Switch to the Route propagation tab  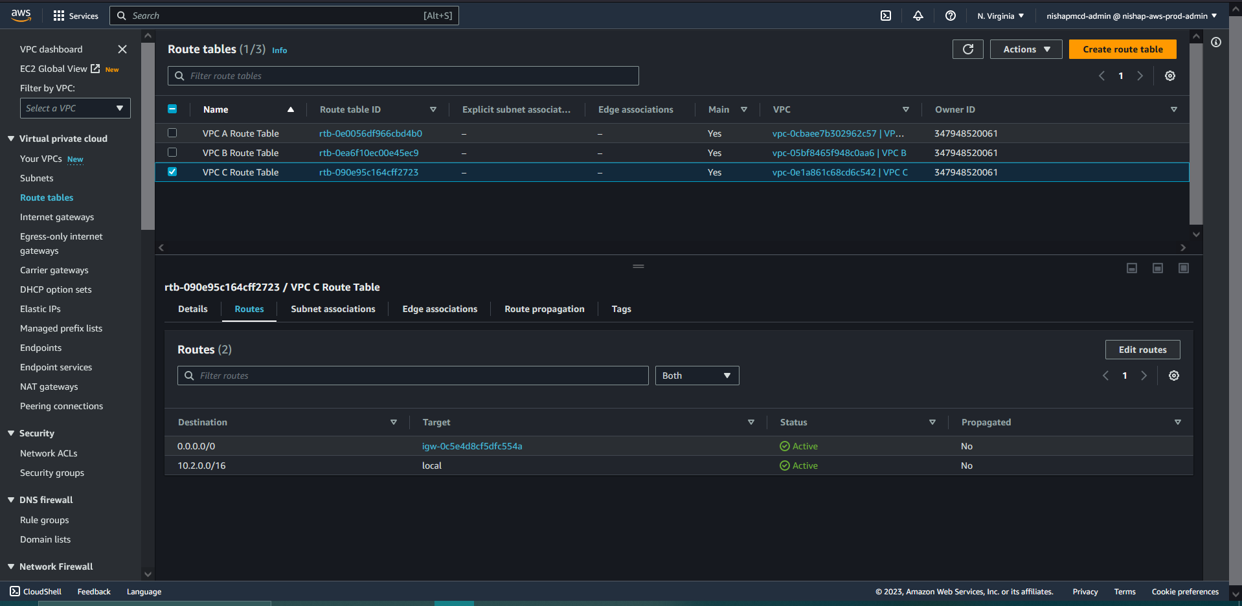pyautogui.click(x=544, y=309)
